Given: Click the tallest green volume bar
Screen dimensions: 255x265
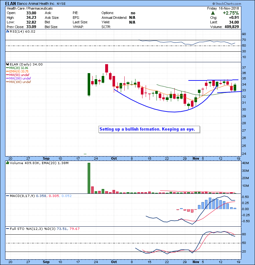Looking at the screenshot, I should click(x=89, y=178).
